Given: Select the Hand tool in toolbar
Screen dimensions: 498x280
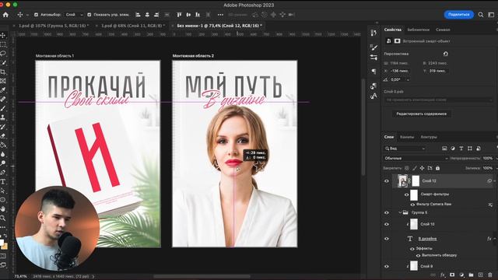Looking at the screenshot, I should (3, 209).
